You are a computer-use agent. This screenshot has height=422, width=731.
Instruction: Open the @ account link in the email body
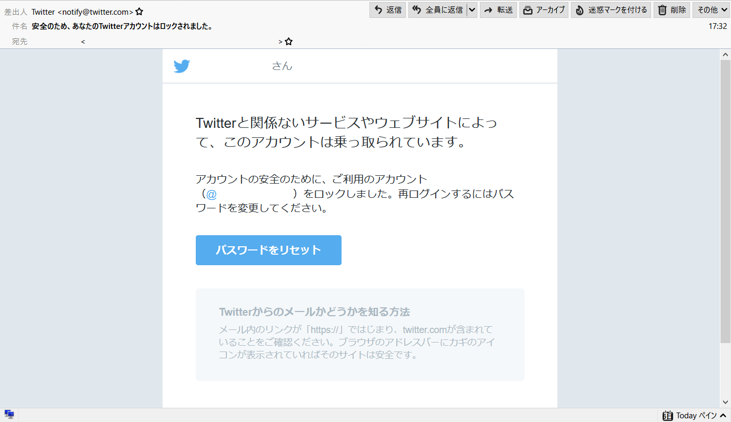point(212,194)
